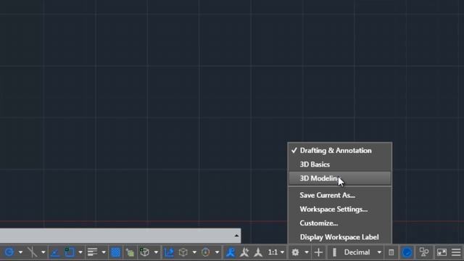Viewport: 464px width, 261px height.
Task: Toggle Isometric Drafting crossed-lines icon
Action: coord(32,252)
